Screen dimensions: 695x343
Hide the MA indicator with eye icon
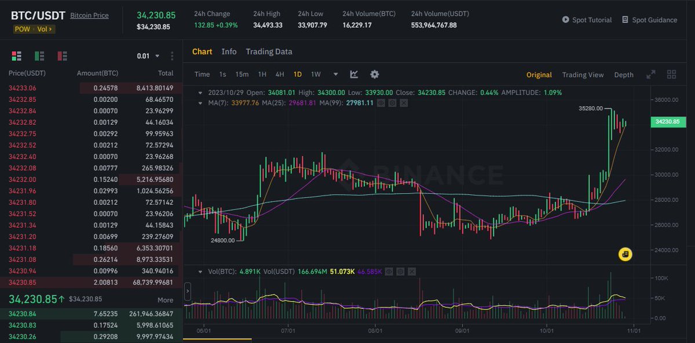coord(381,103)
